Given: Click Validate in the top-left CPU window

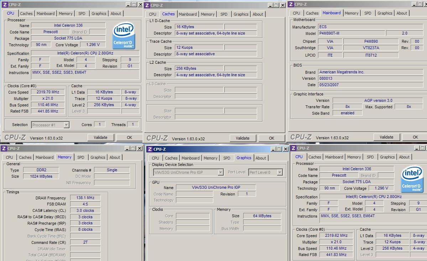Looking at the screenshot, I should point(100,137).
